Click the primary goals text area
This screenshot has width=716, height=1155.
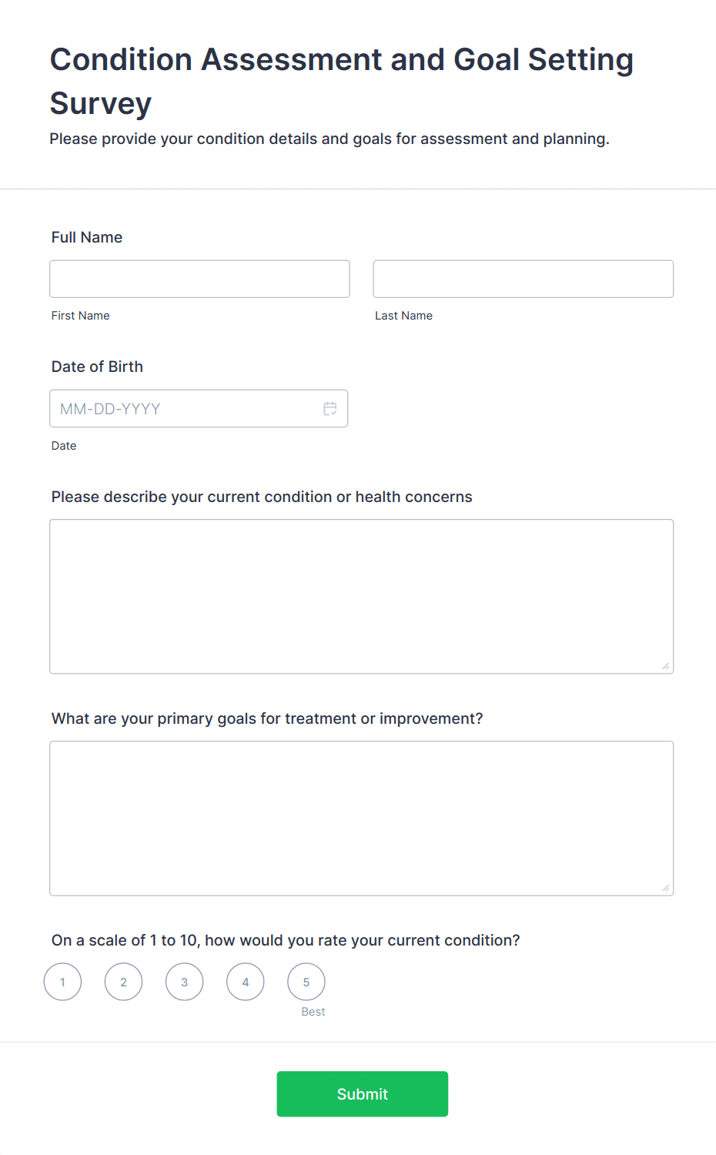pos(362,819)
